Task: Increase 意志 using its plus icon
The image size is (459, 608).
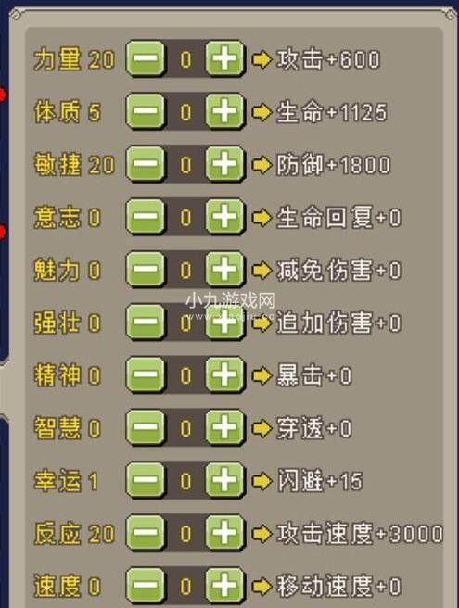Action: [x=224, y=217]
